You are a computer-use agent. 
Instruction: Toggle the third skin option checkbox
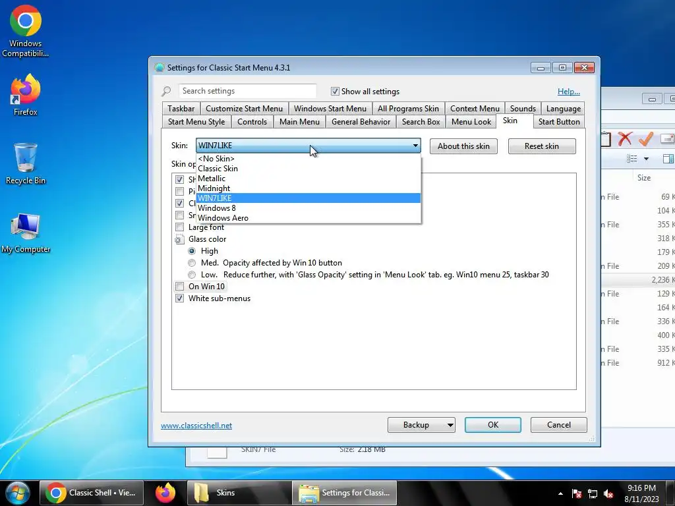(x=179, y=203)
